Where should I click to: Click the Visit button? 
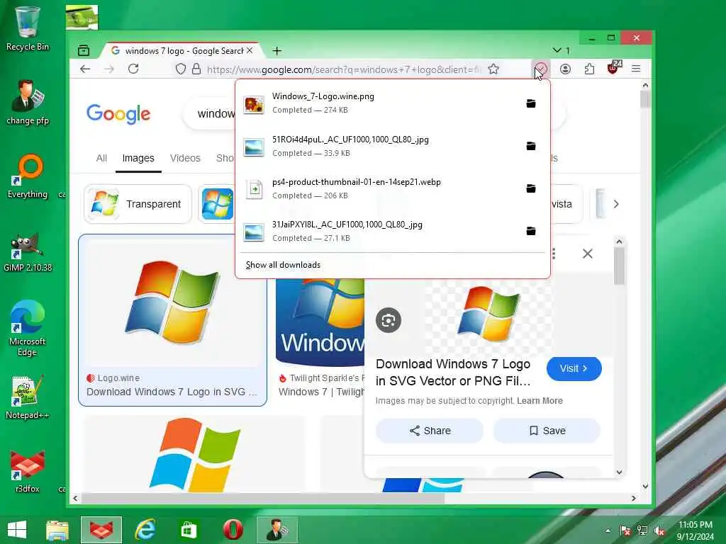pos(574,368)
